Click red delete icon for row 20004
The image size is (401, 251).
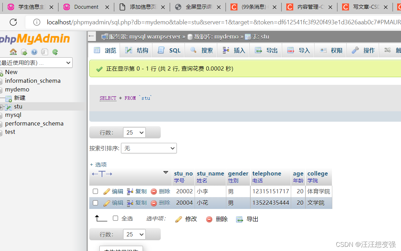154,203
